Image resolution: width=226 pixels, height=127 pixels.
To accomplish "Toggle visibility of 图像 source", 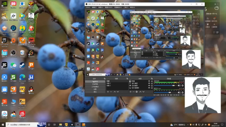I will coord(149,81).
